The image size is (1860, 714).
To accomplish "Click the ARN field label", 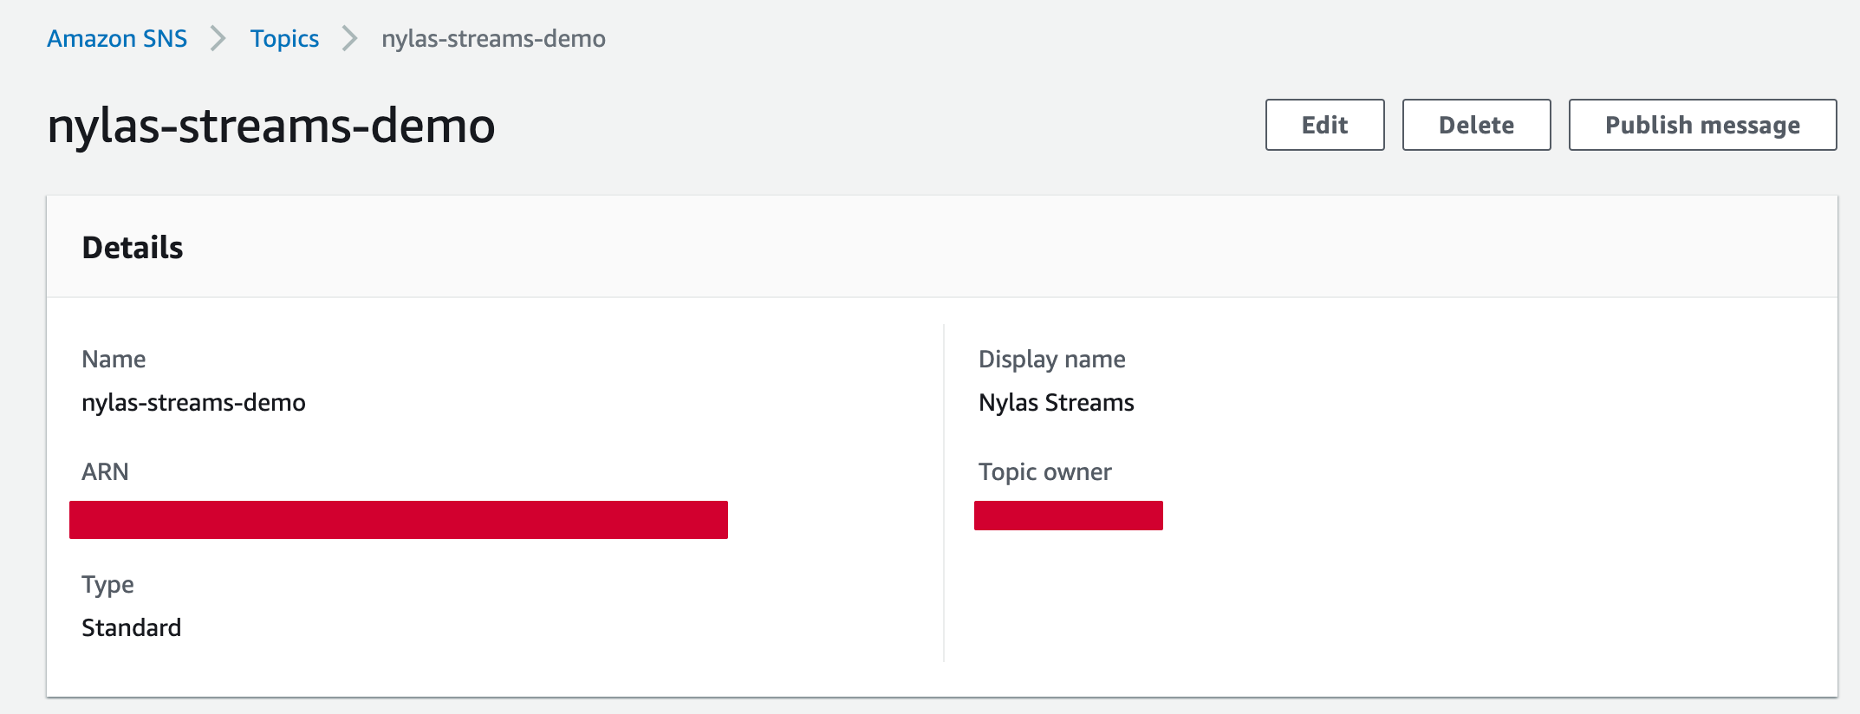I will coord(105,471).
